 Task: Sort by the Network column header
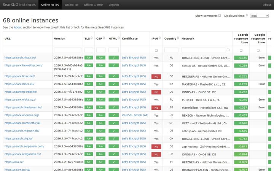(188, 38)
